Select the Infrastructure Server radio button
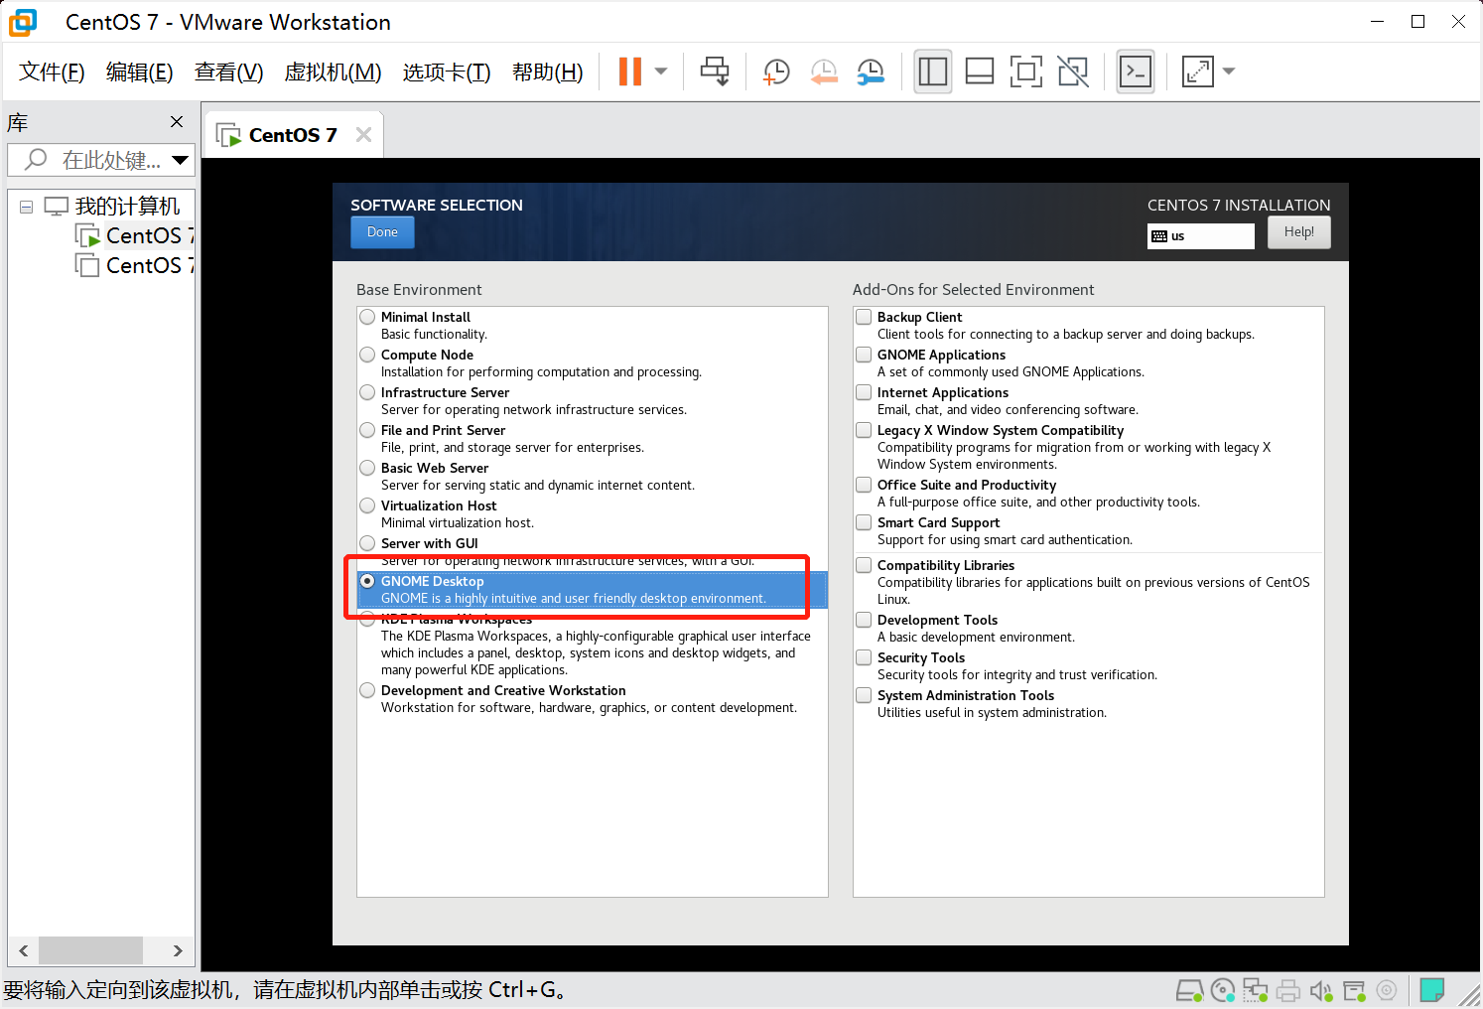This screenshot has width=1483, height=1009. (x=368, y=392)
